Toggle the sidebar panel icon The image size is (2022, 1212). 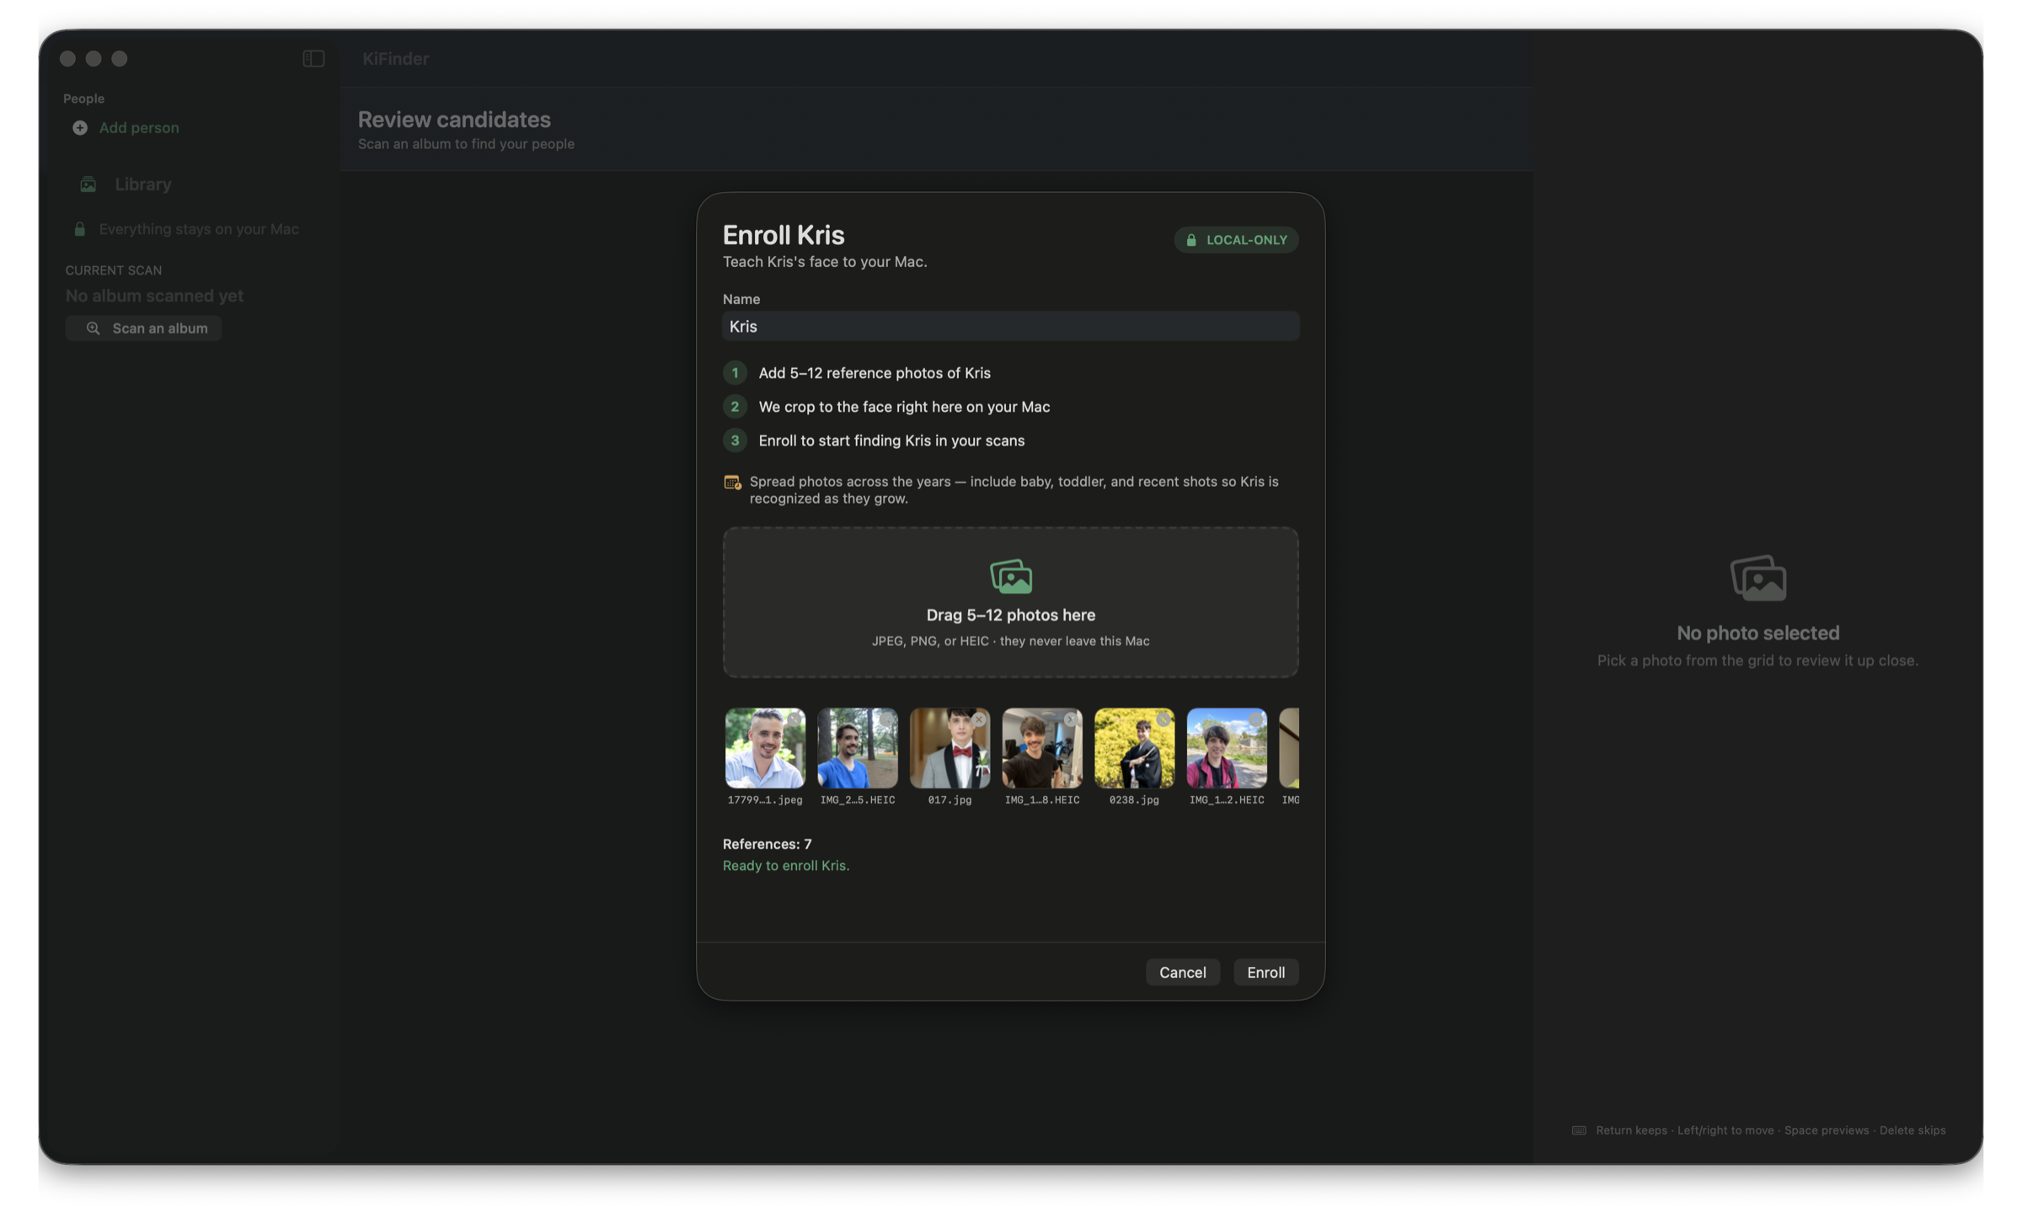pyautogui.click(x=313, y=58)
